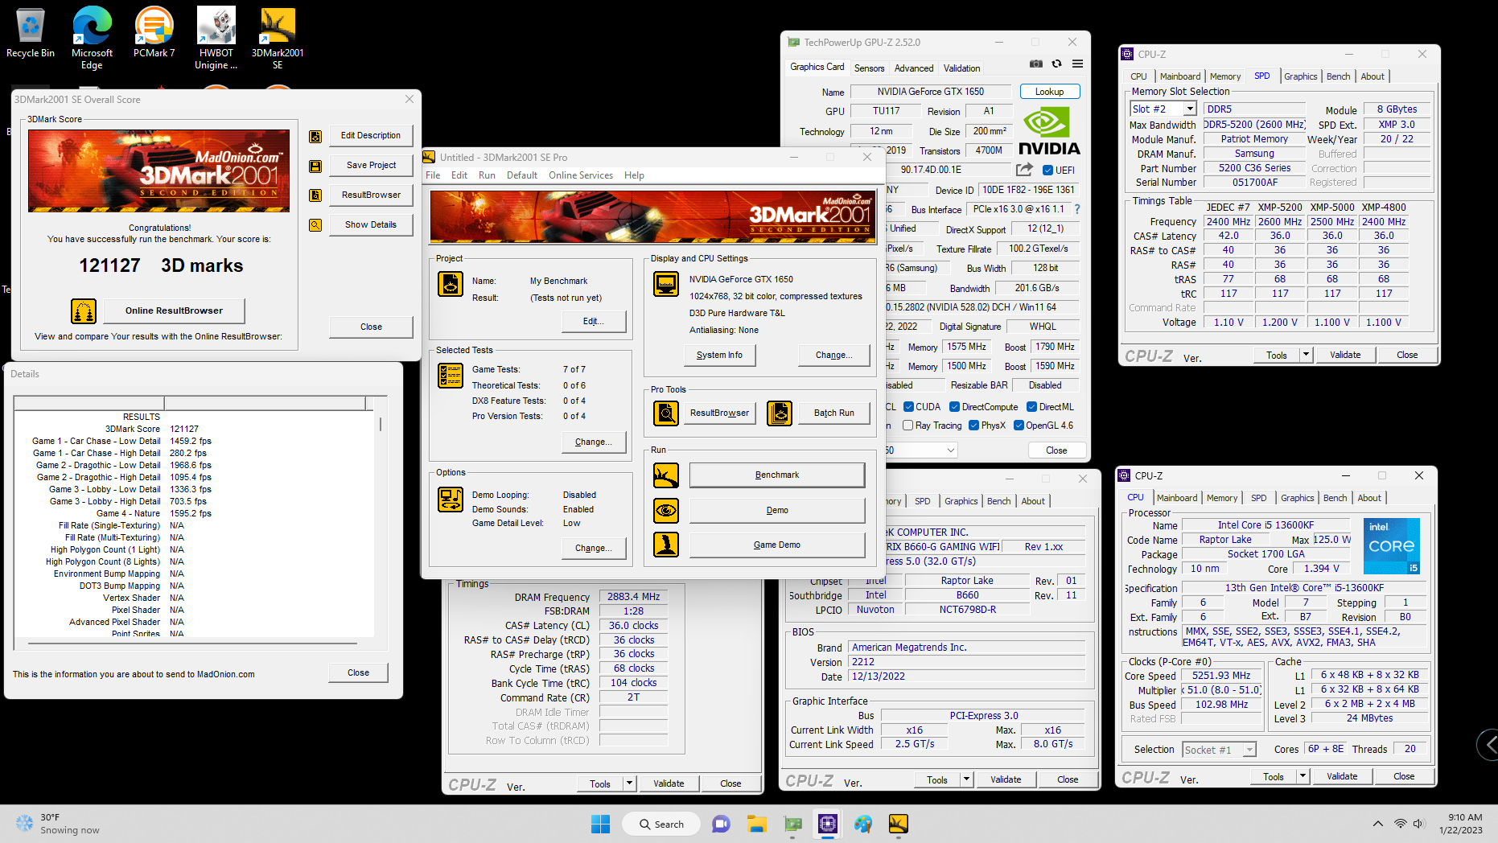This screenshot has width=1498, height=843.
Task: Click the System Info button
Action: tap(719, 355)
